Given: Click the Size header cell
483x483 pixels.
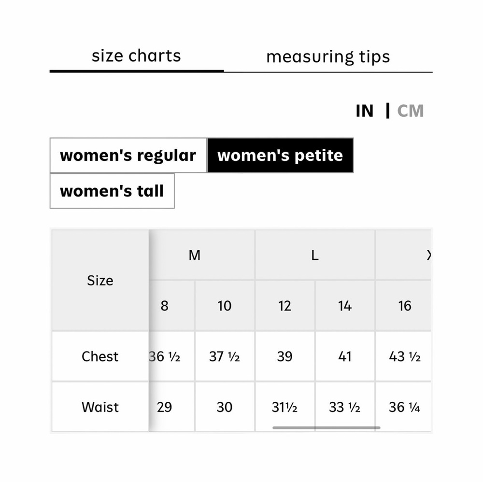Looking at the screenshot, I should (x=100, y=281).
